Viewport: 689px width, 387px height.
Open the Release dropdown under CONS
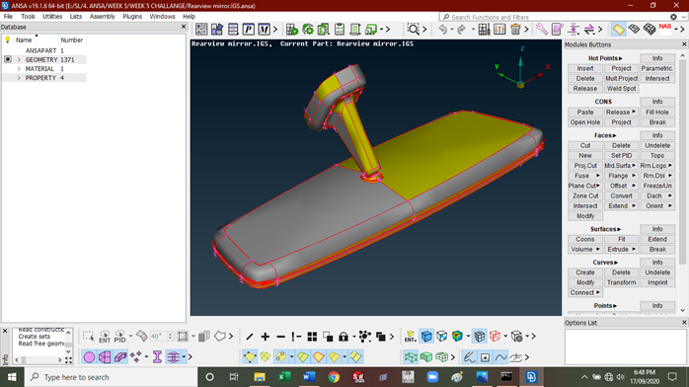621,112
